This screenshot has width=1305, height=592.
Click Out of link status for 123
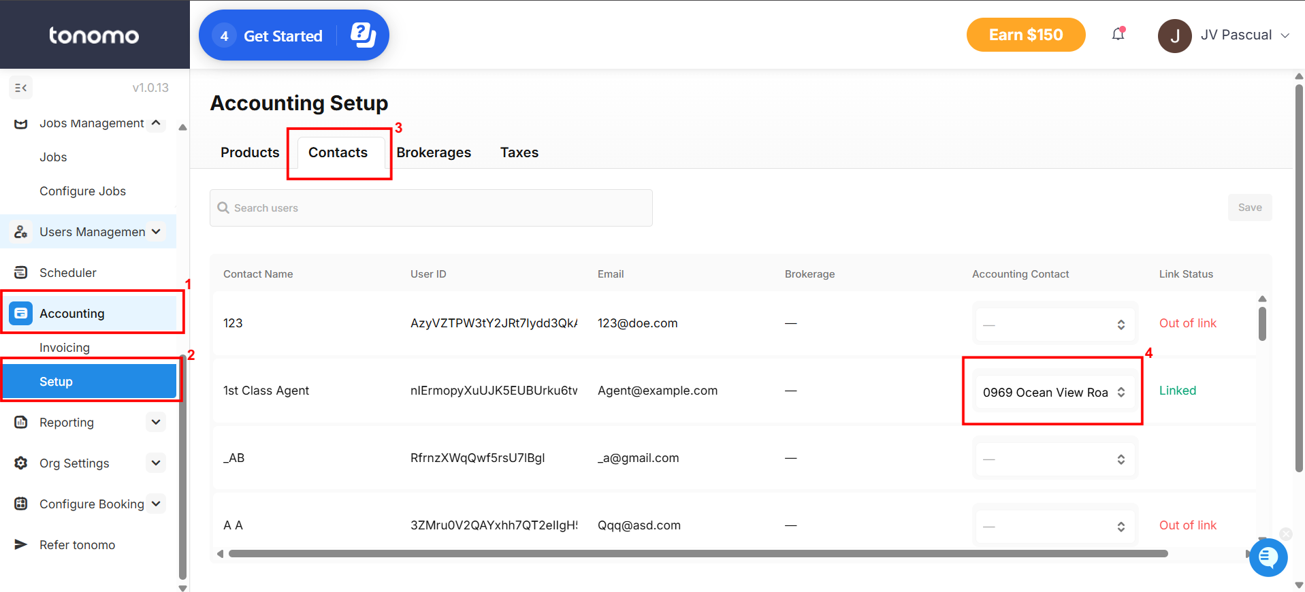pyautogui.click(x=1187, y=323)
